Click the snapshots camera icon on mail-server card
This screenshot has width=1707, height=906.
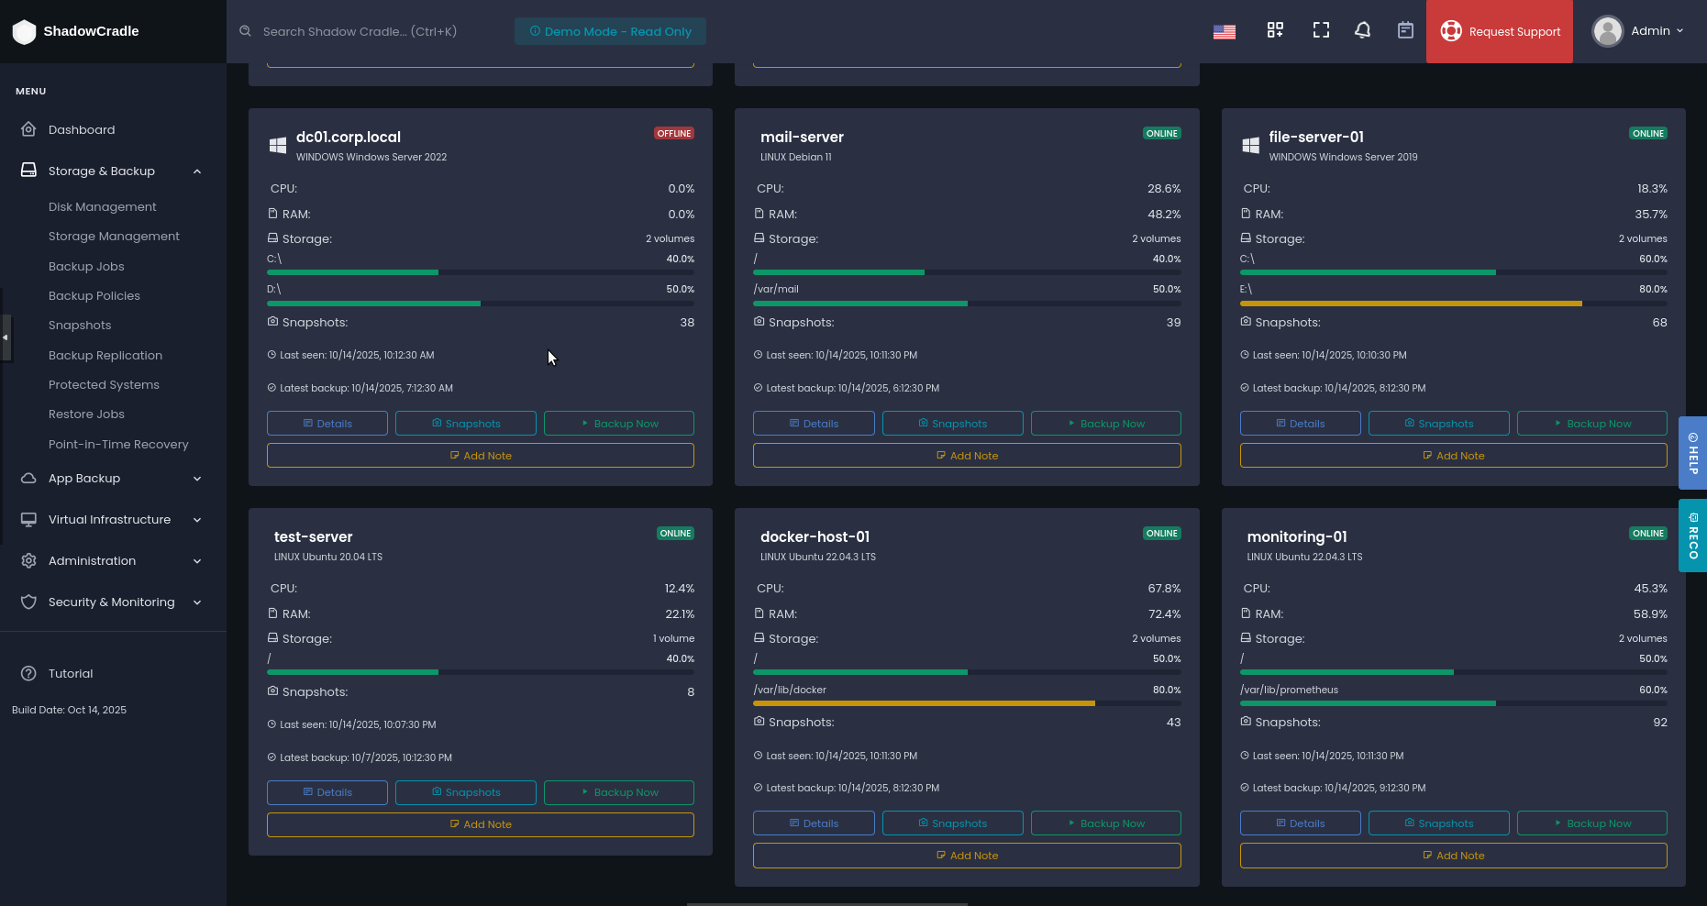tap(759, 322)
